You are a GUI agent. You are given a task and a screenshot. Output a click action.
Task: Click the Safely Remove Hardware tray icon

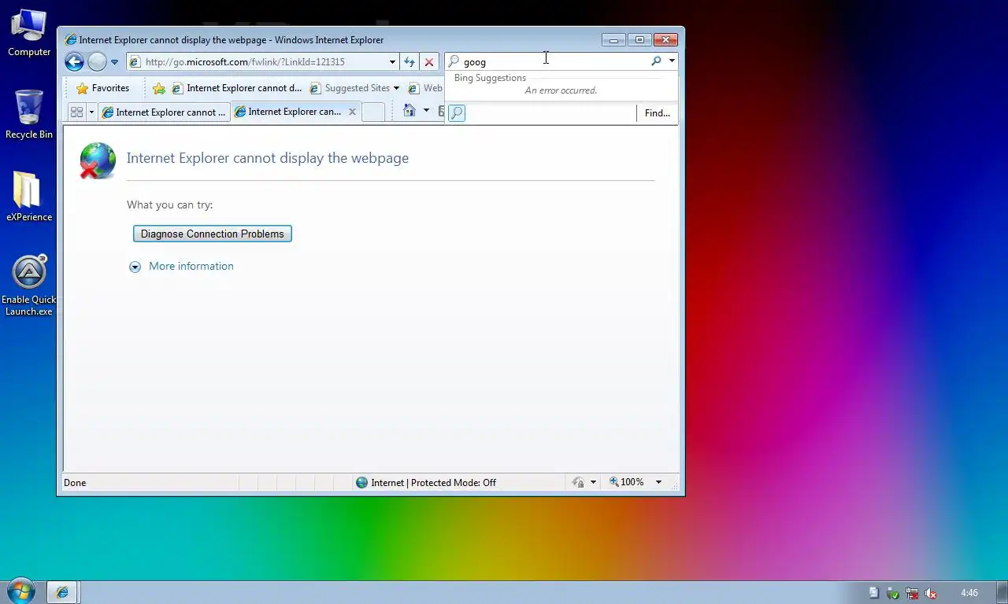(x=893, y=593)
